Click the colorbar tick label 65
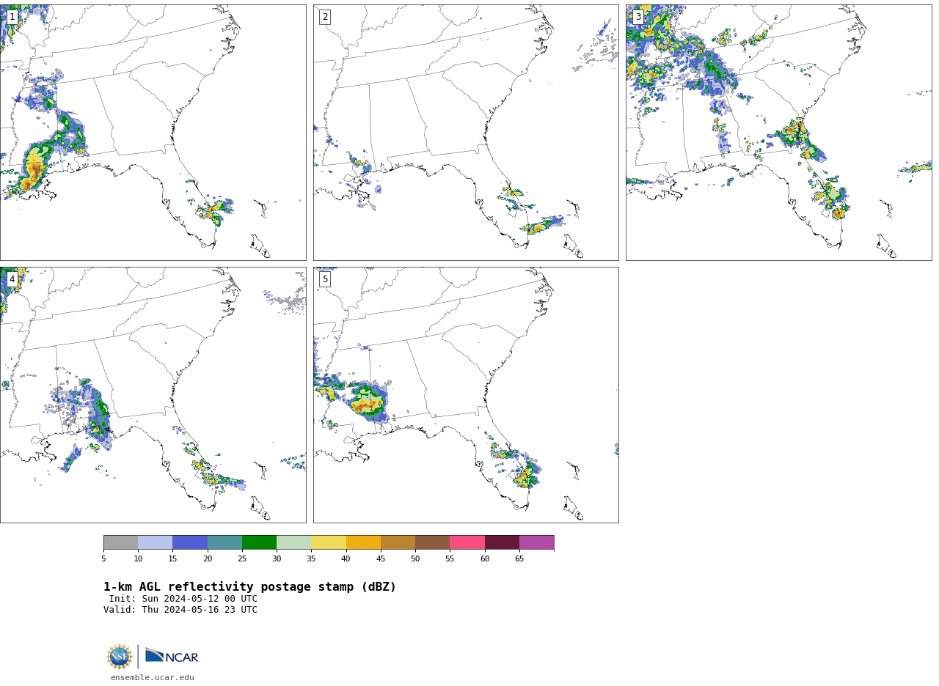 click(x=519, y=559)
